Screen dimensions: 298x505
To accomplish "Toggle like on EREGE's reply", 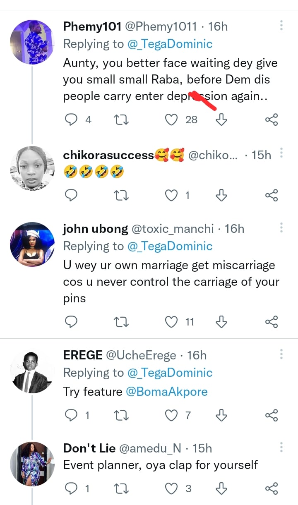I will pyautogui.click(x=171, y=415).
